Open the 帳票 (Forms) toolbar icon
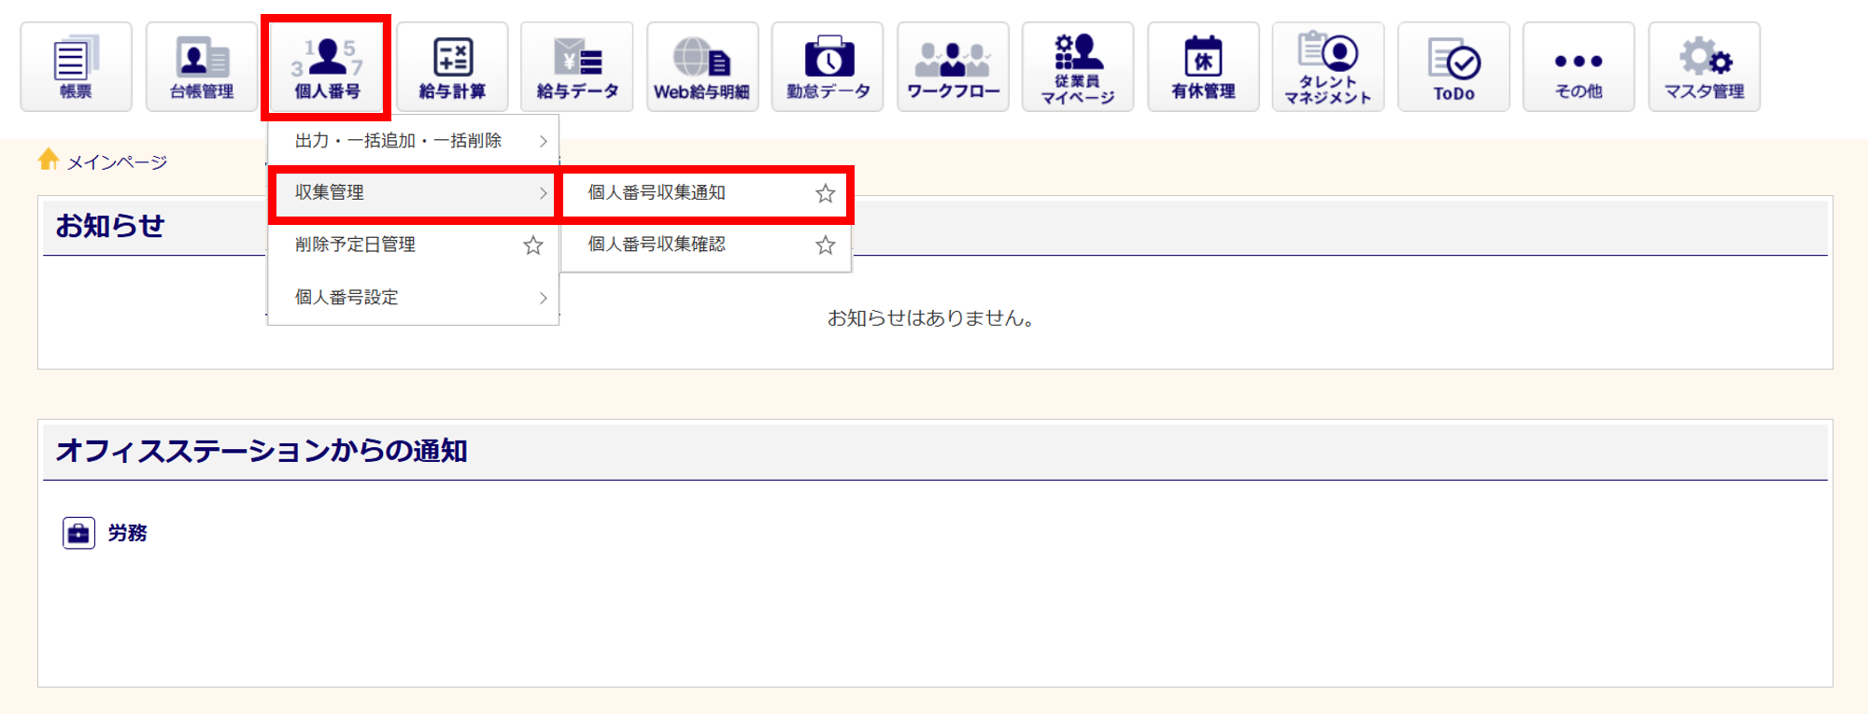Viewport: 1868px width, 714px height. 76,66
